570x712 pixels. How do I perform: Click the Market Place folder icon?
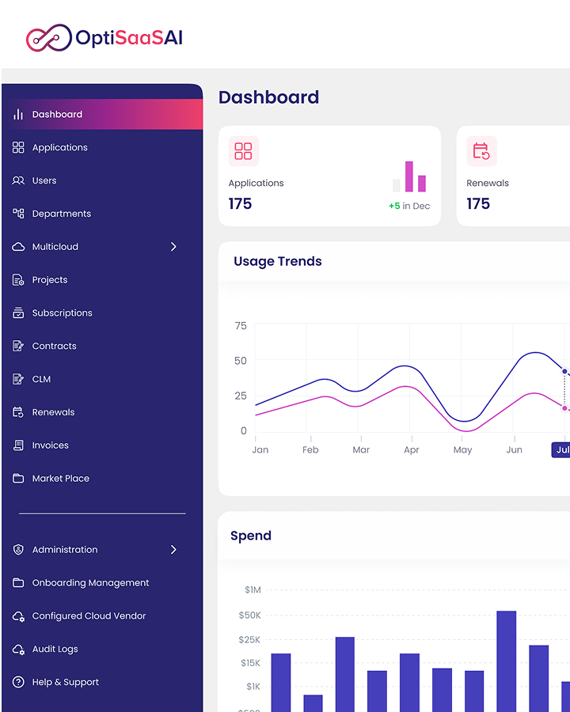pos(18,478)
